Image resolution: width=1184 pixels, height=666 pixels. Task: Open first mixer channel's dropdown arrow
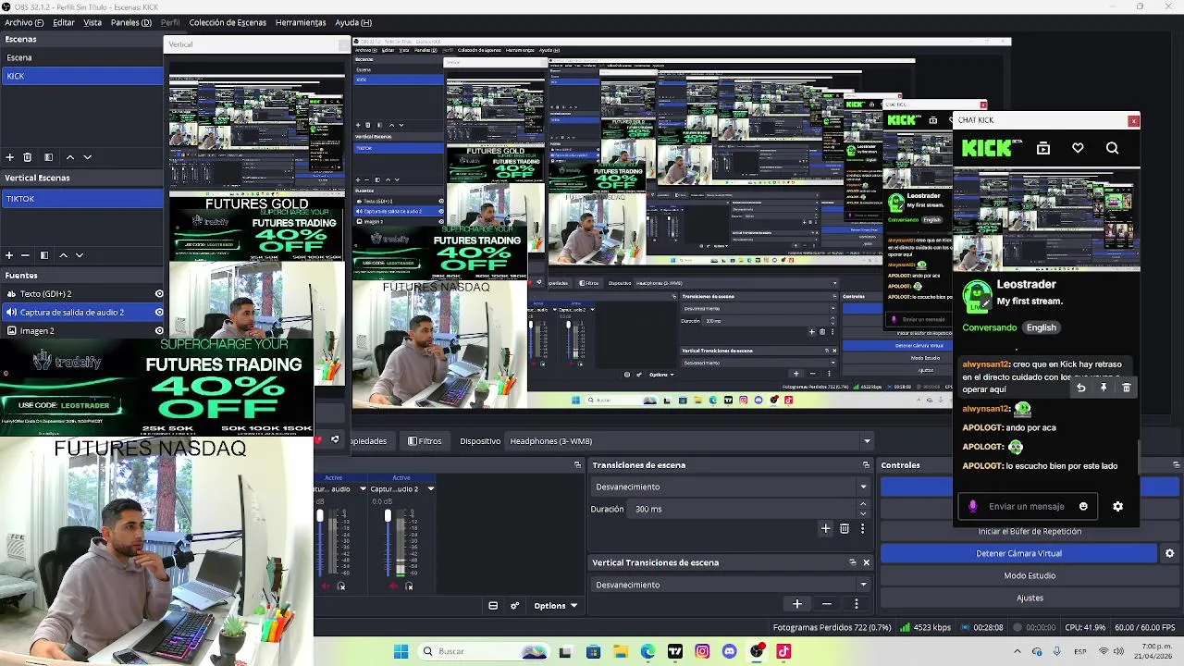click(362, 488)
